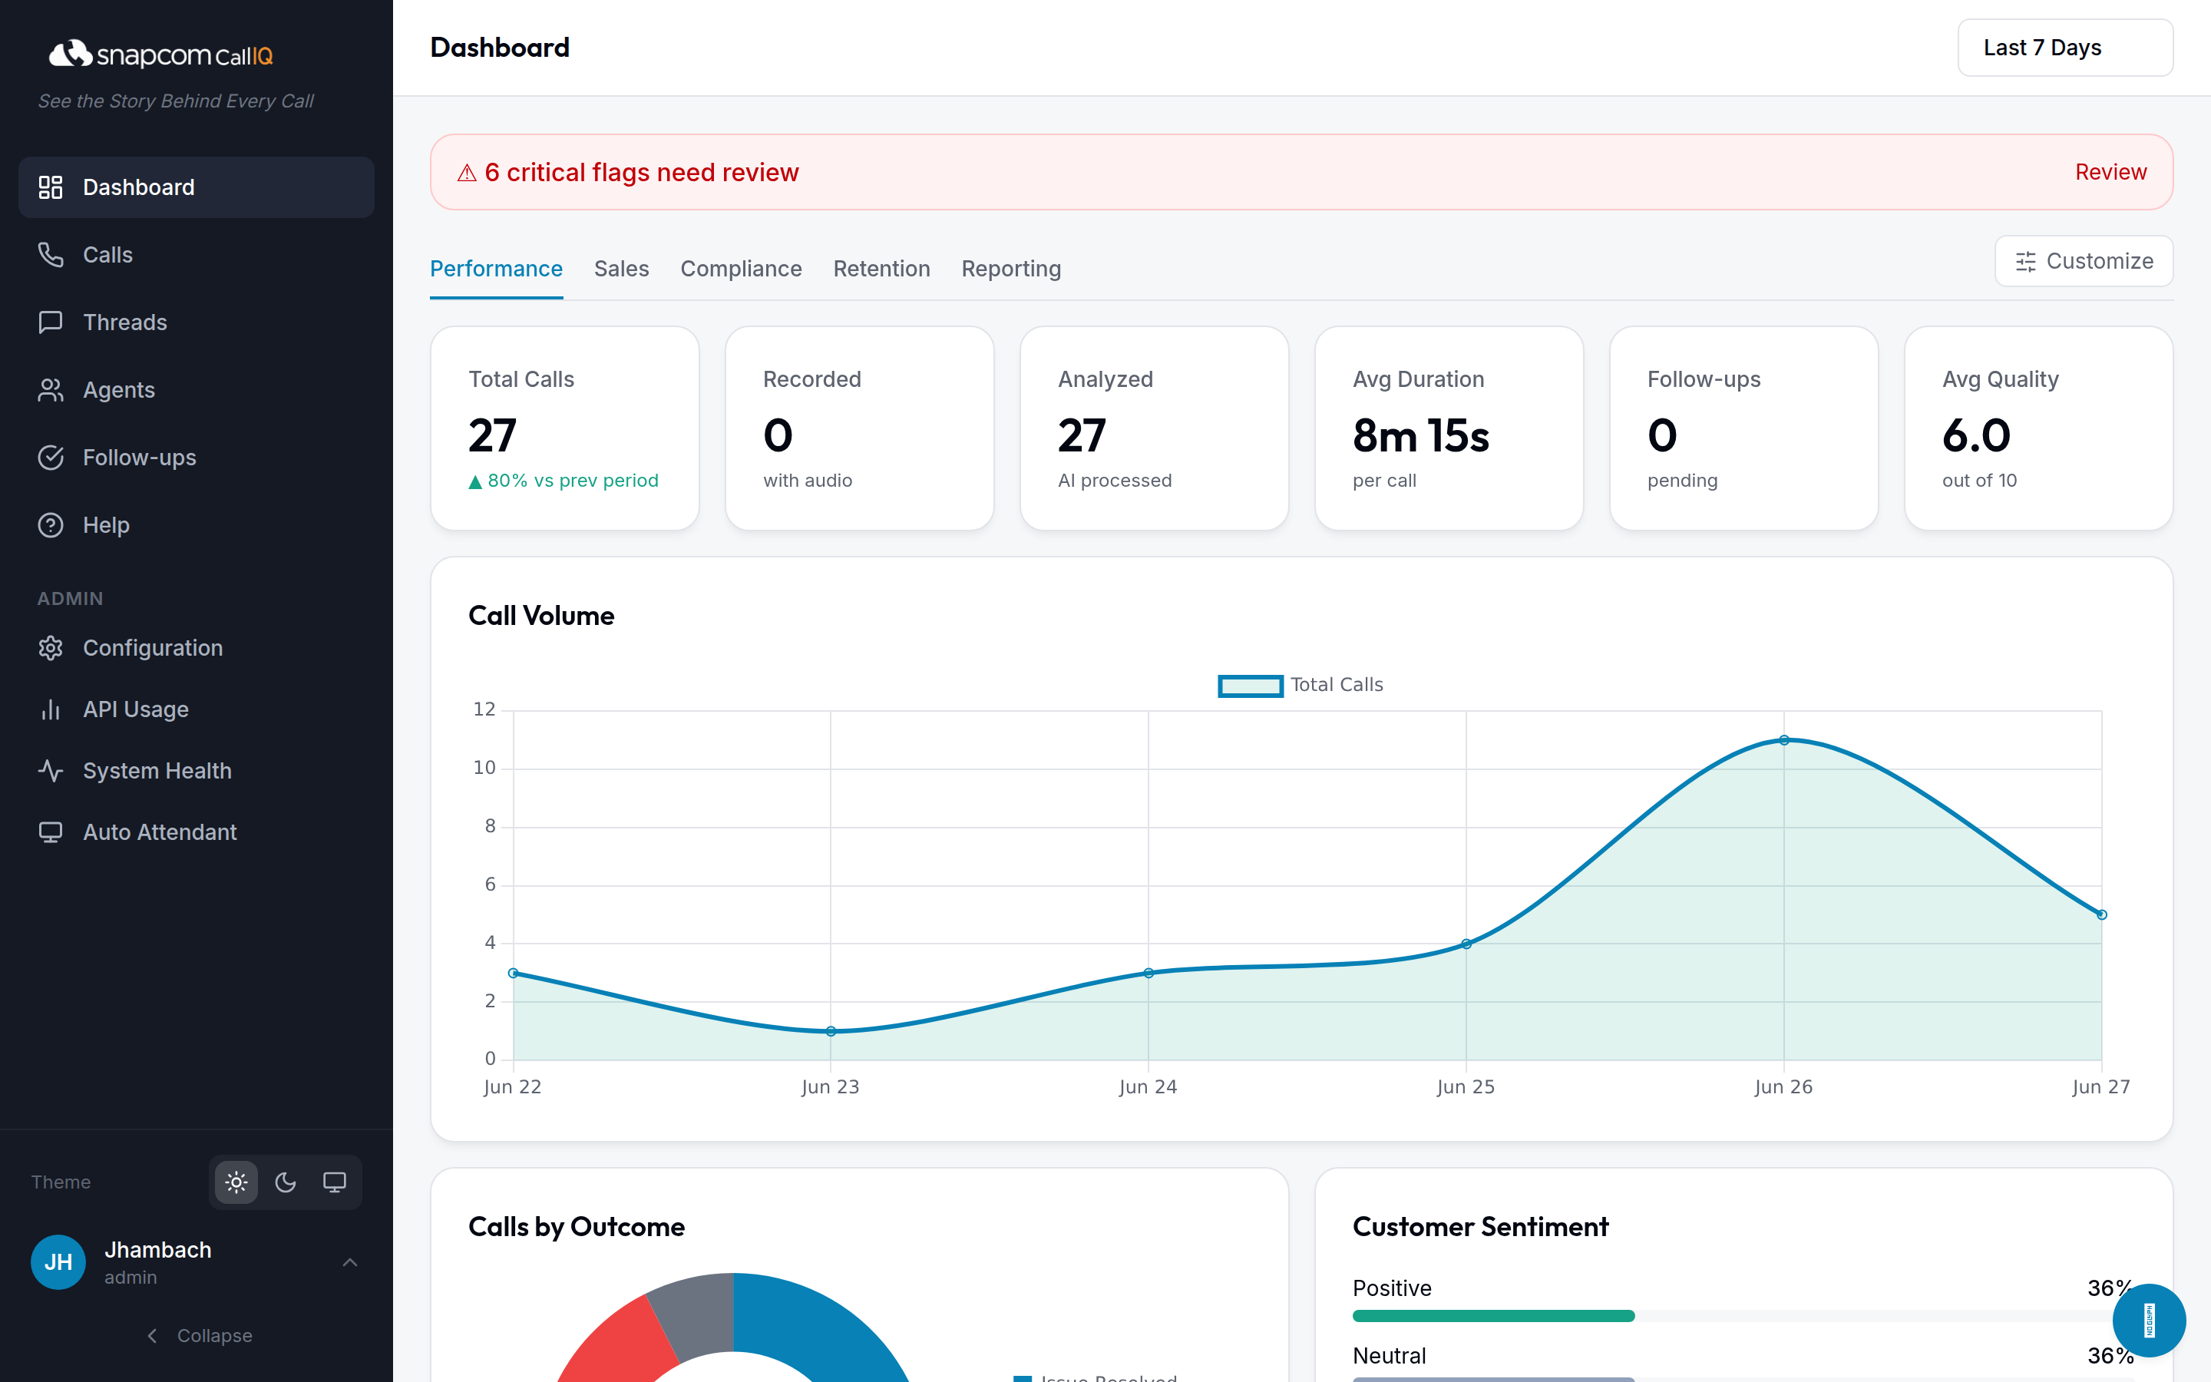Viewport: 2211px width, 1382px height.
Task: Click the 'Calls by Outcome' heading
Action: (577, 1227)
